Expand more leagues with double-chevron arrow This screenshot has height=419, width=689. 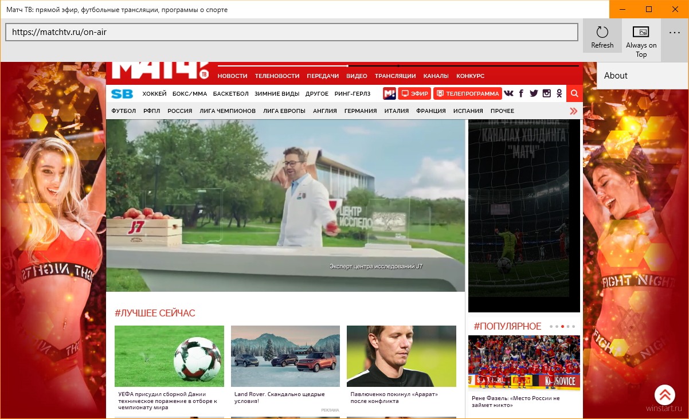click(x=574, y=111)
